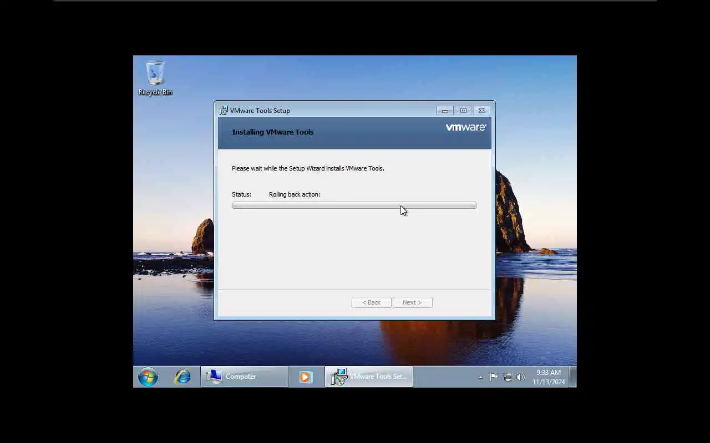Open the volume speaker tray icon
710x443 pixels.
click(520, 377)
